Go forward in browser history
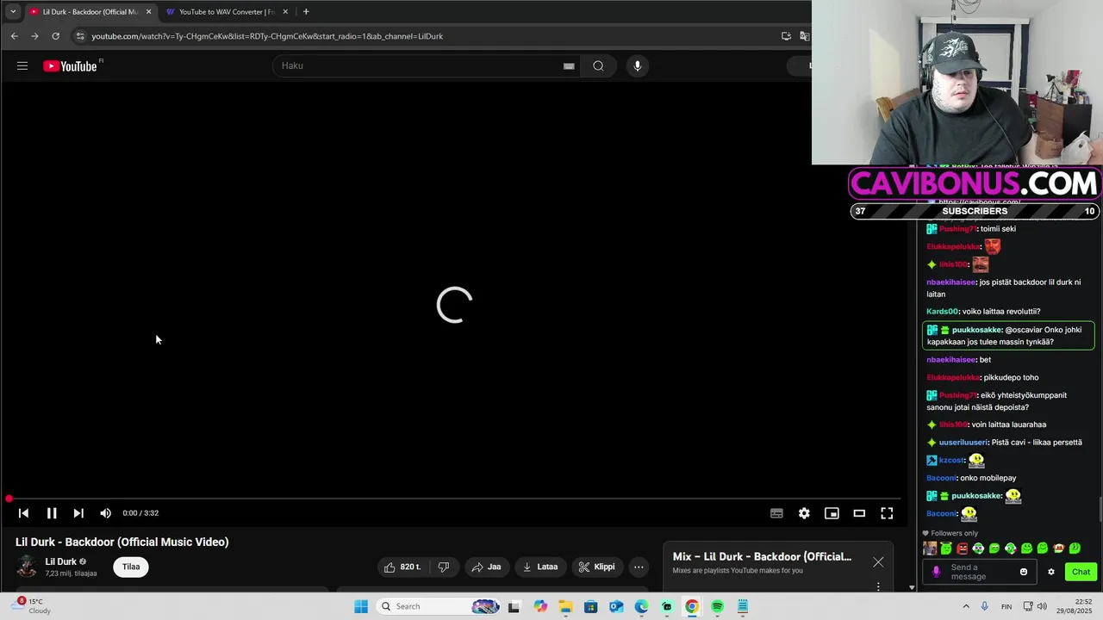The image size is (1103, 620). pyautogui.click(x=34, y=36)
